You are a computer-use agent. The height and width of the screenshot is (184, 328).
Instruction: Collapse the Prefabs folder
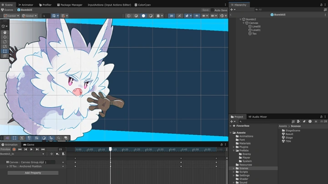coord(234,150)
